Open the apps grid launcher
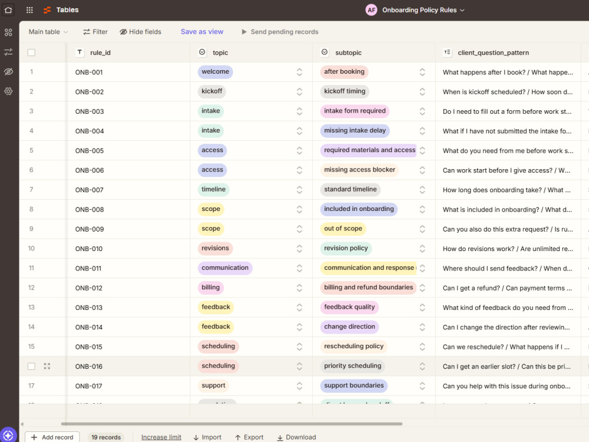The height and width of the screenshot is (442, 589). pos(29,10)
